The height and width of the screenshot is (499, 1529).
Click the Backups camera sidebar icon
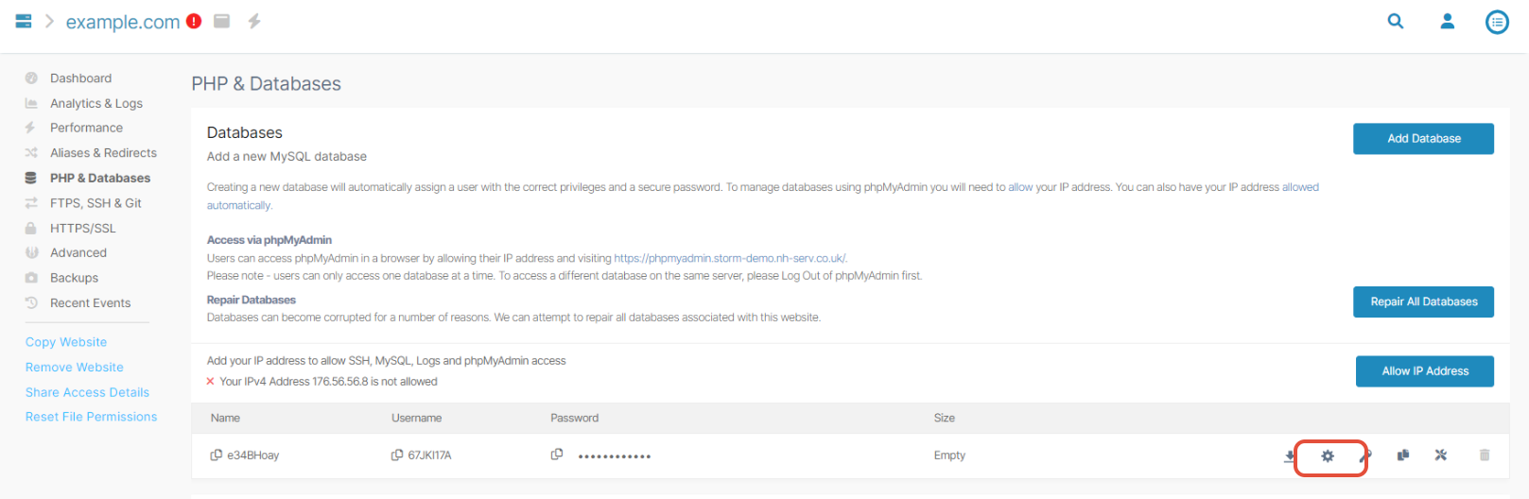[x=31, y=278]
